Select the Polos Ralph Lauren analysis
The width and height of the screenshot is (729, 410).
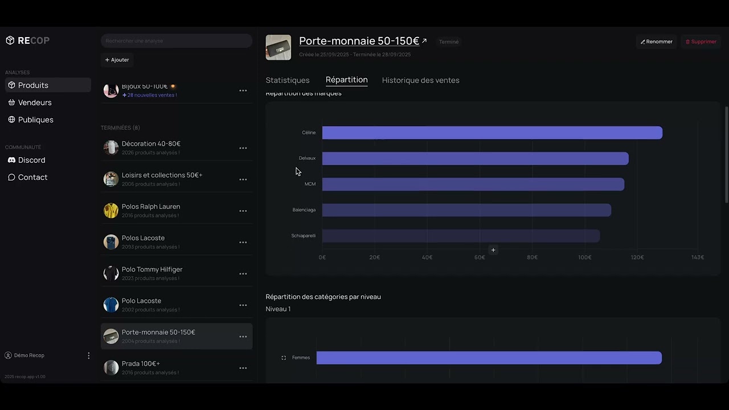click(x=177, y=211)
